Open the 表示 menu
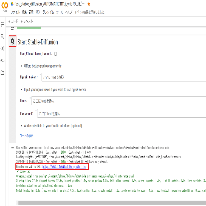This screenshot has height=206, width=206. pyautogui.click(x=31, y=12)
